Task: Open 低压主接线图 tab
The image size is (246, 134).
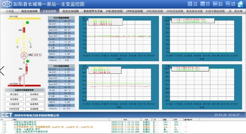Action: [71, 11]
